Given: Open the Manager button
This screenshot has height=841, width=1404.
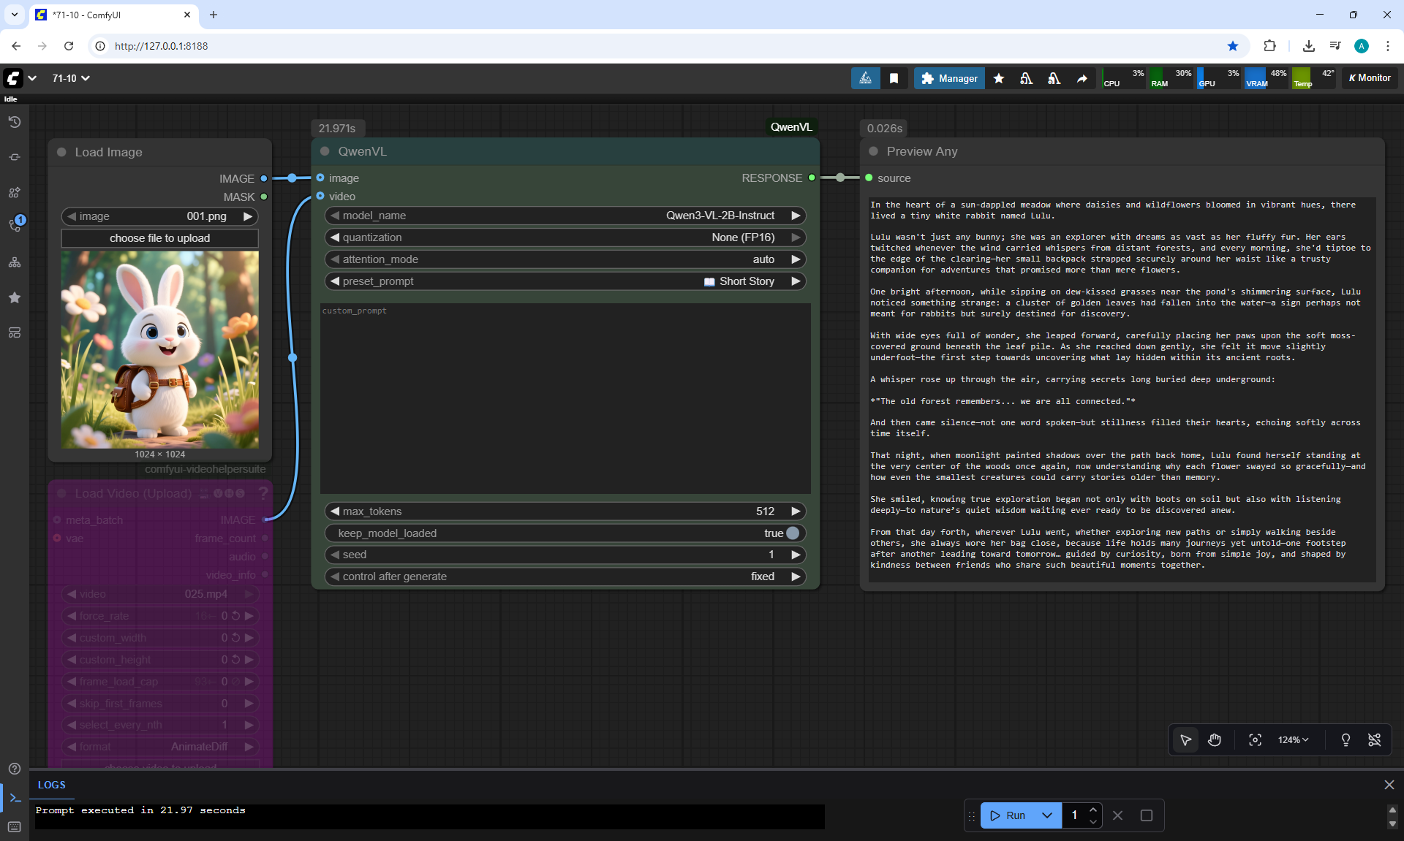Looking at the screenshot, I should click(948, 78).
